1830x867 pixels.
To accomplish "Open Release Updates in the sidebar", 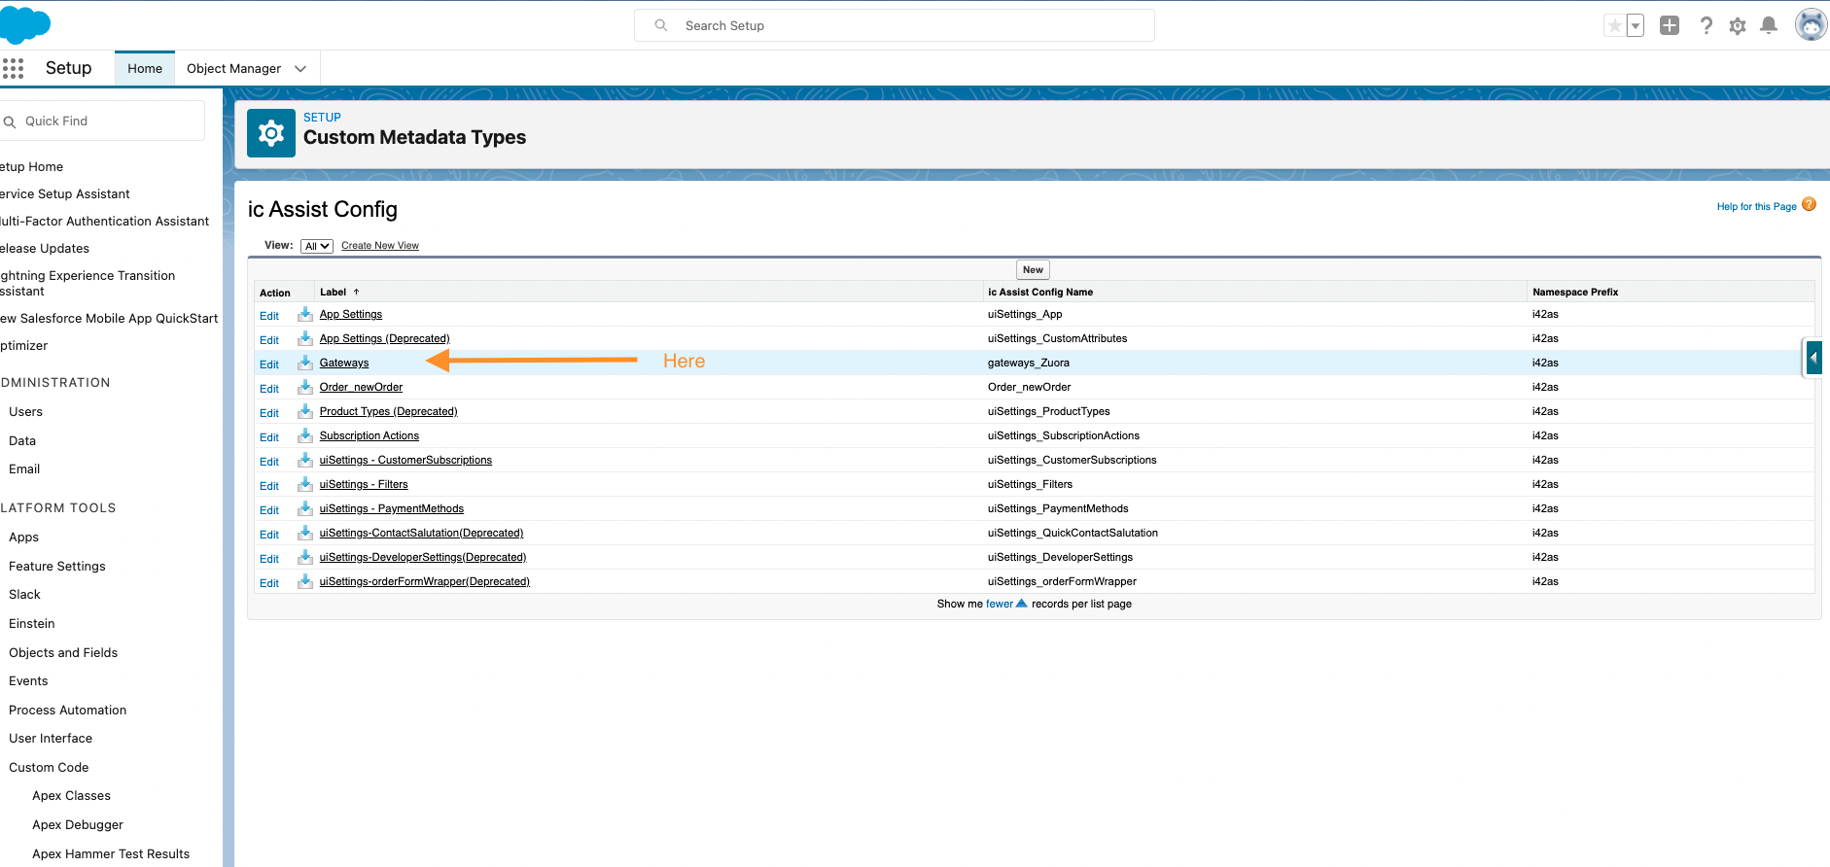I will (x=45, y=248).
